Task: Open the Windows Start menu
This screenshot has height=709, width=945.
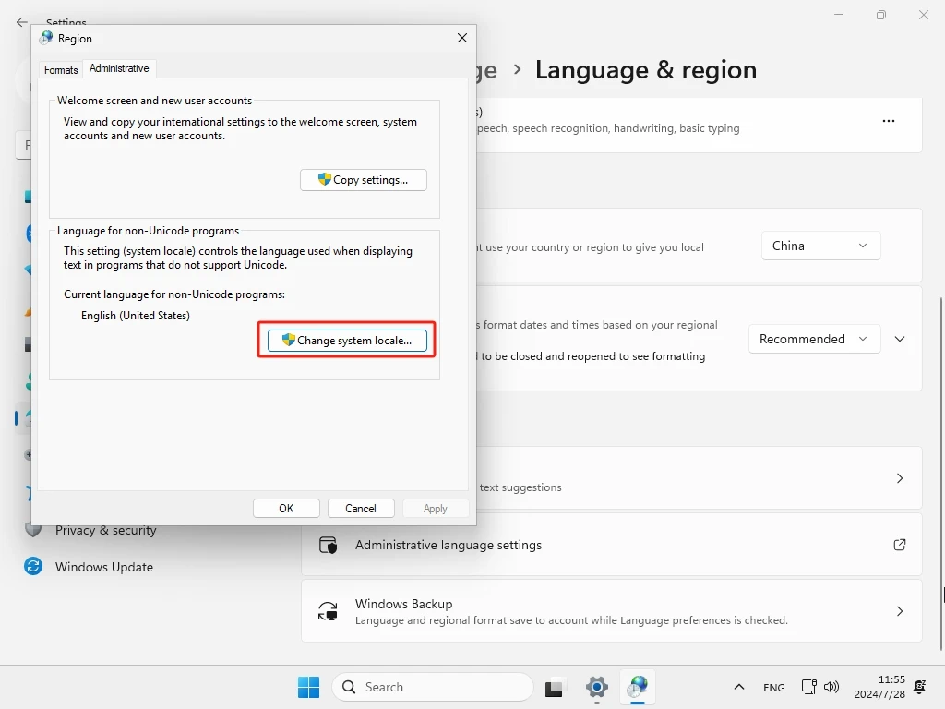Action: pyautogui.click(x=308, y=687)
